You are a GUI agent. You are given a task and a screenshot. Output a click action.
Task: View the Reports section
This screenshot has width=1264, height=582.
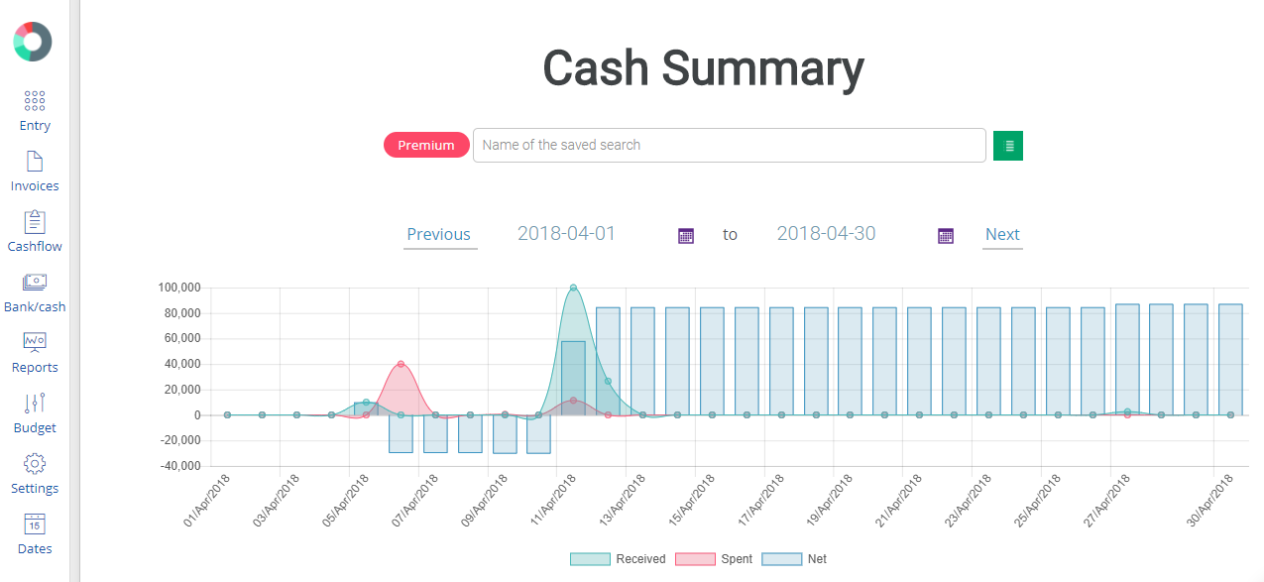tap(34, 351)
